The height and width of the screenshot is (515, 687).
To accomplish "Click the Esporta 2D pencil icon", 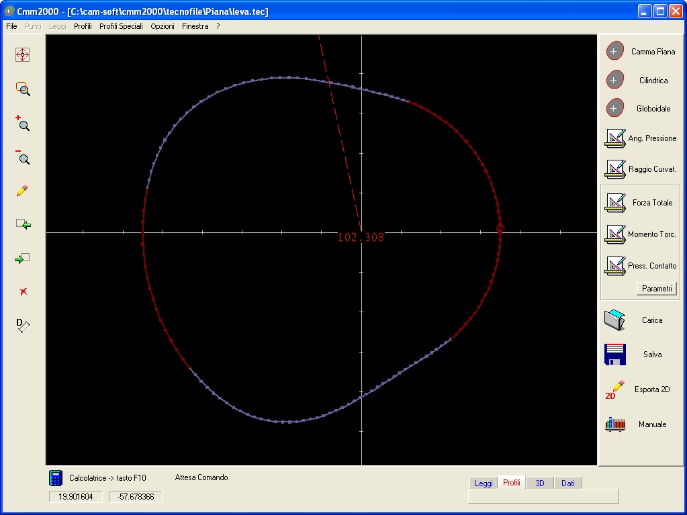I will (614, 389).
